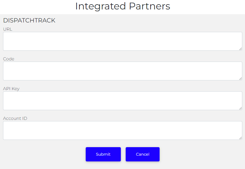245x169 pixels.
Task: Click the Code field label
Action: [x=8, y=59]
